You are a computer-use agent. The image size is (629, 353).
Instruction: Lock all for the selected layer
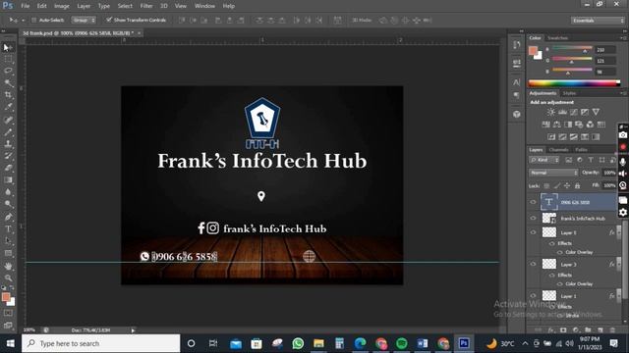tap(577, 185)
